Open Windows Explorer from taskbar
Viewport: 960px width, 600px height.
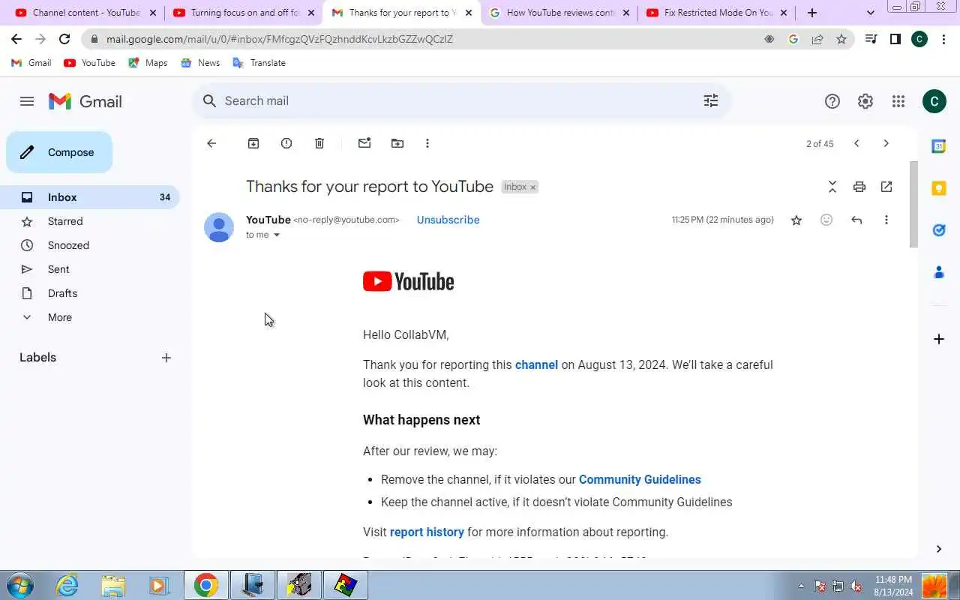[x=113, y=585]
